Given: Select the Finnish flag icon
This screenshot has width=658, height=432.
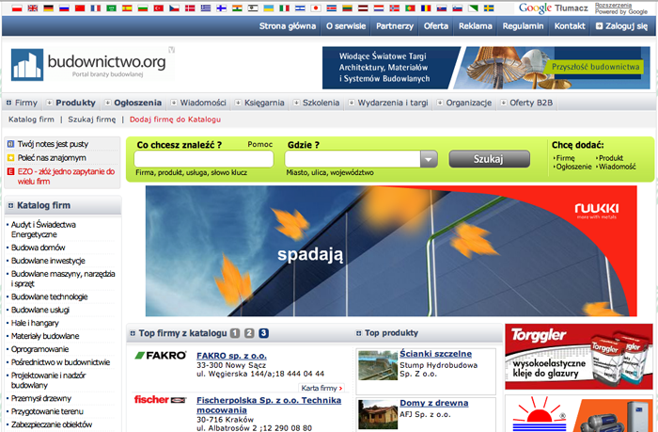Looking at the screenshot, I should pos(222,8).
